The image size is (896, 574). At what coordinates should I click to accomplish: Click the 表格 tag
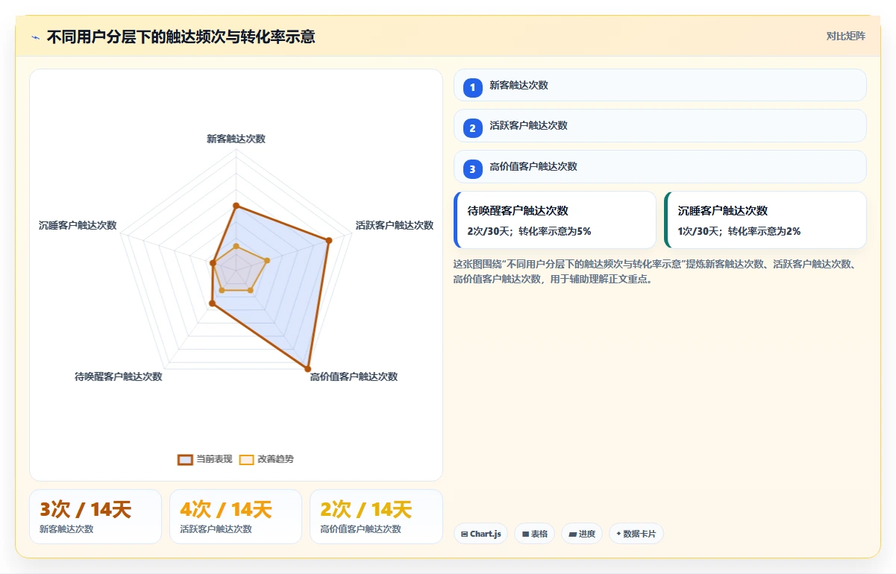[534, 534]
